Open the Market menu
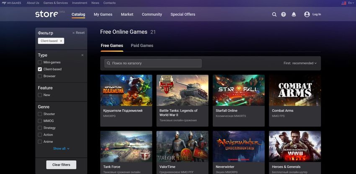356x174 pixels. tap(127, 14)
